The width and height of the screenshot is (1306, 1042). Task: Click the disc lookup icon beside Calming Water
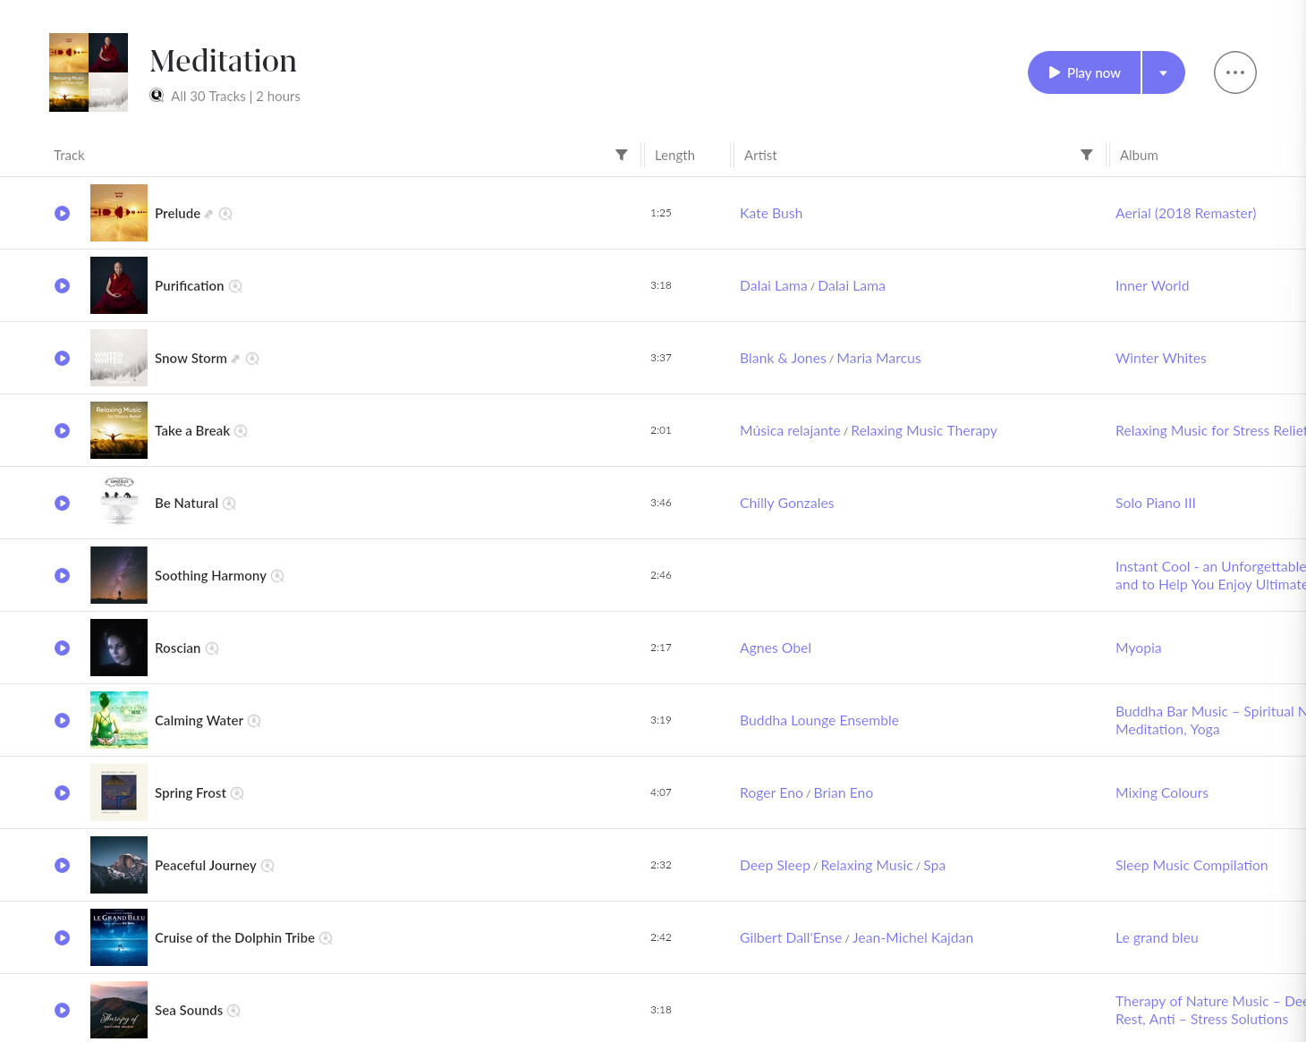(x=254, y=720)
